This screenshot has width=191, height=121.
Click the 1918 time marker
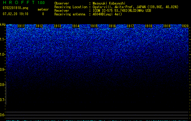[148, 26]
